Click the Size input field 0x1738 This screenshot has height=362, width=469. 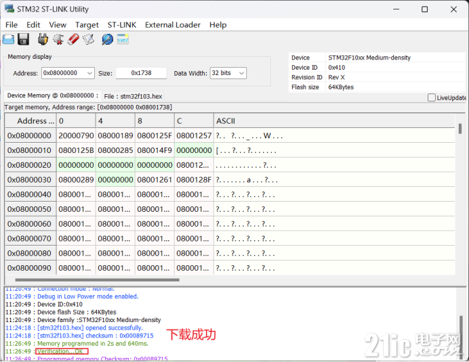[x=141, y=73]
